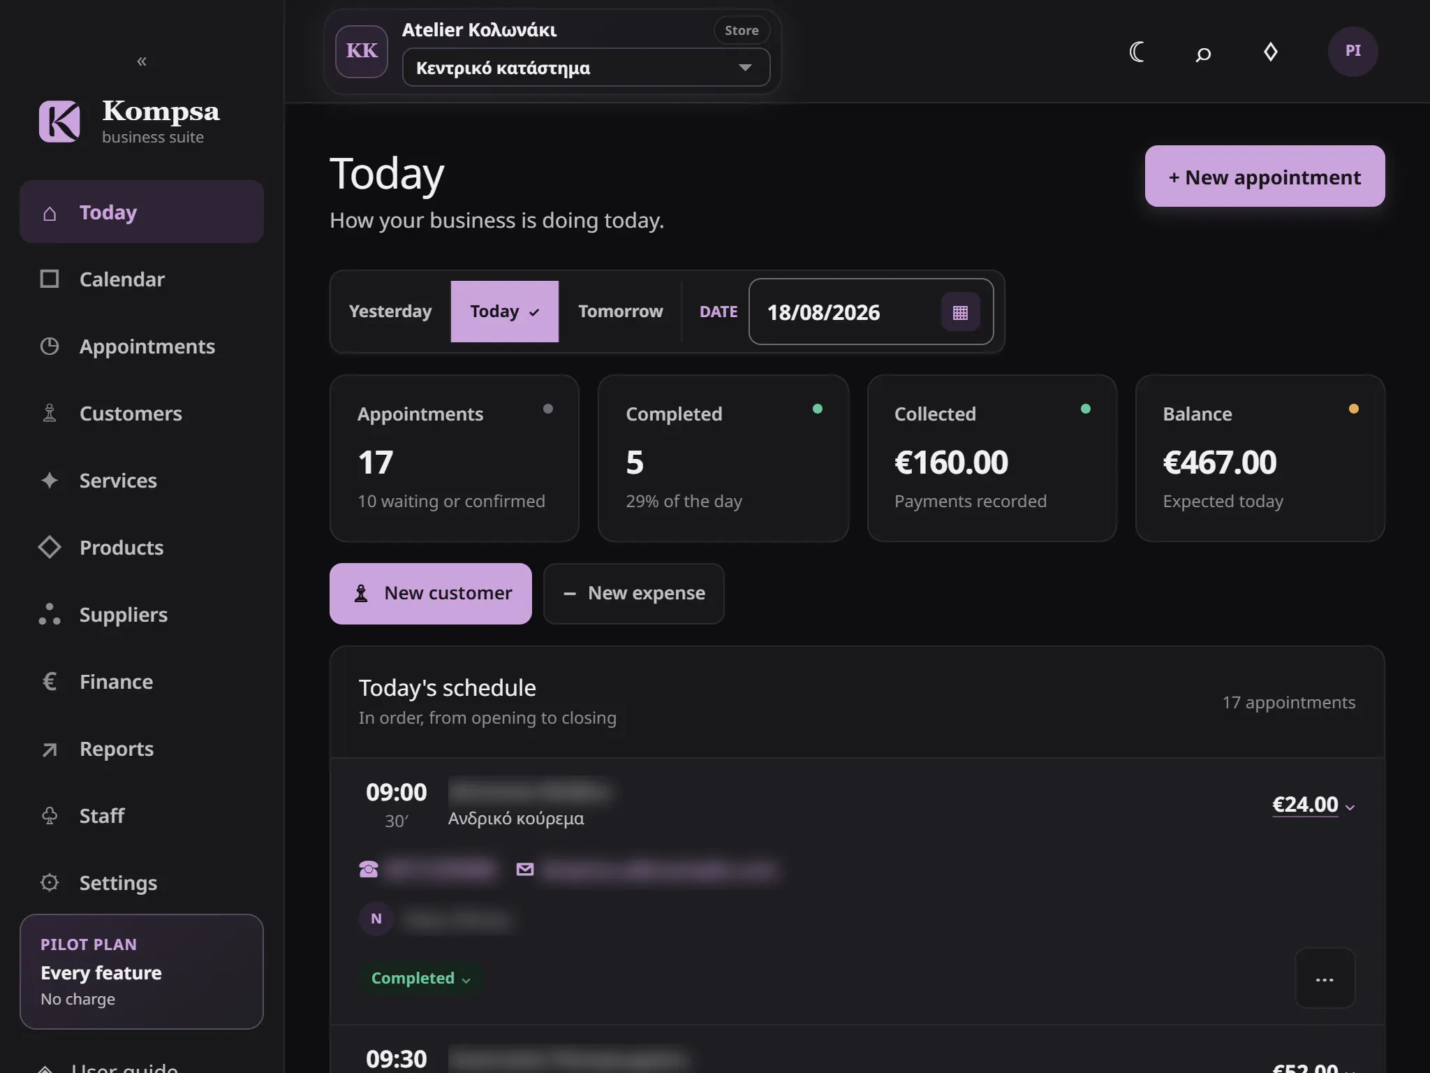The image size is (1430, 1073).
Task: Open Calendar from the sidebar
Action: [x=142, y=279]
